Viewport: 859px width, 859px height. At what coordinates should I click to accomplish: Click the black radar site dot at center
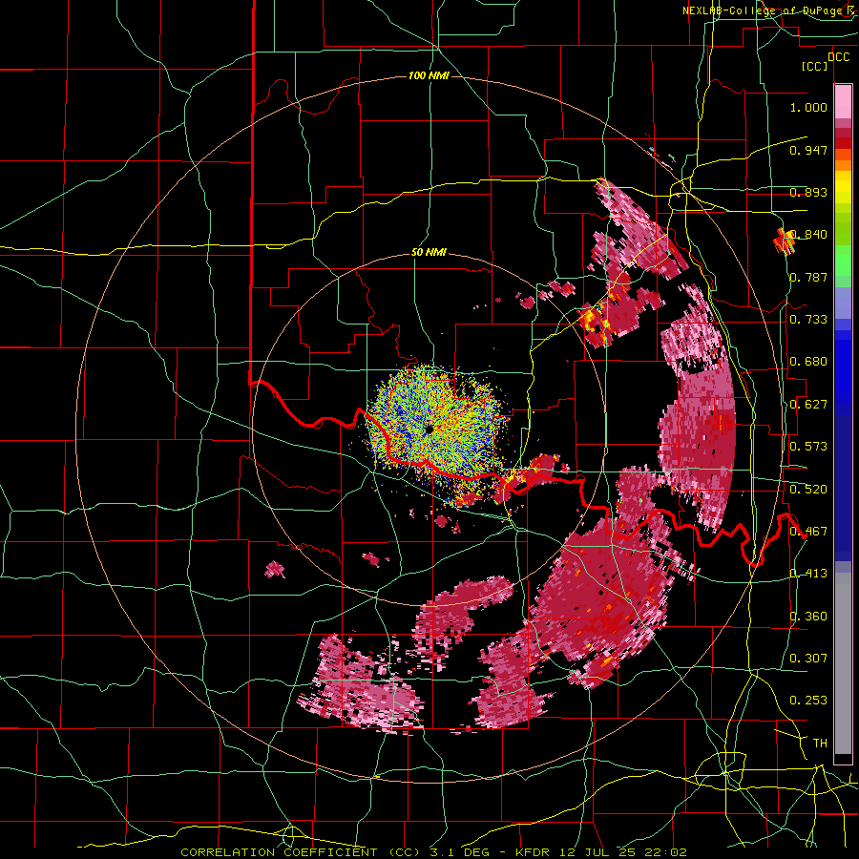pyautogui.click(x=429, y=429)
